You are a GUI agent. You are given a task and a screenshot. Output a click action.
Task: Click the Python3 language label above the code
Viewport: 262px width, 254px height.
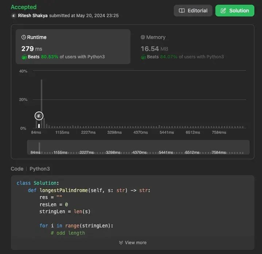(x=40, y=169)
